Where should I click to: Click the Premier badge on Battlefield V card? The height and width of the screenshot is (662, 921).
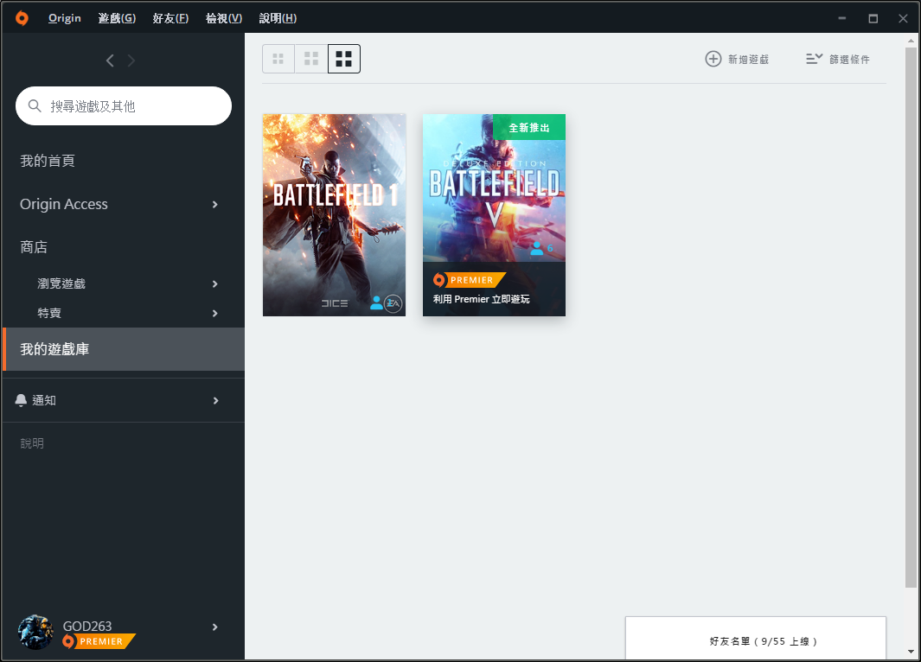pyautogui.click(x=470, y=280)
